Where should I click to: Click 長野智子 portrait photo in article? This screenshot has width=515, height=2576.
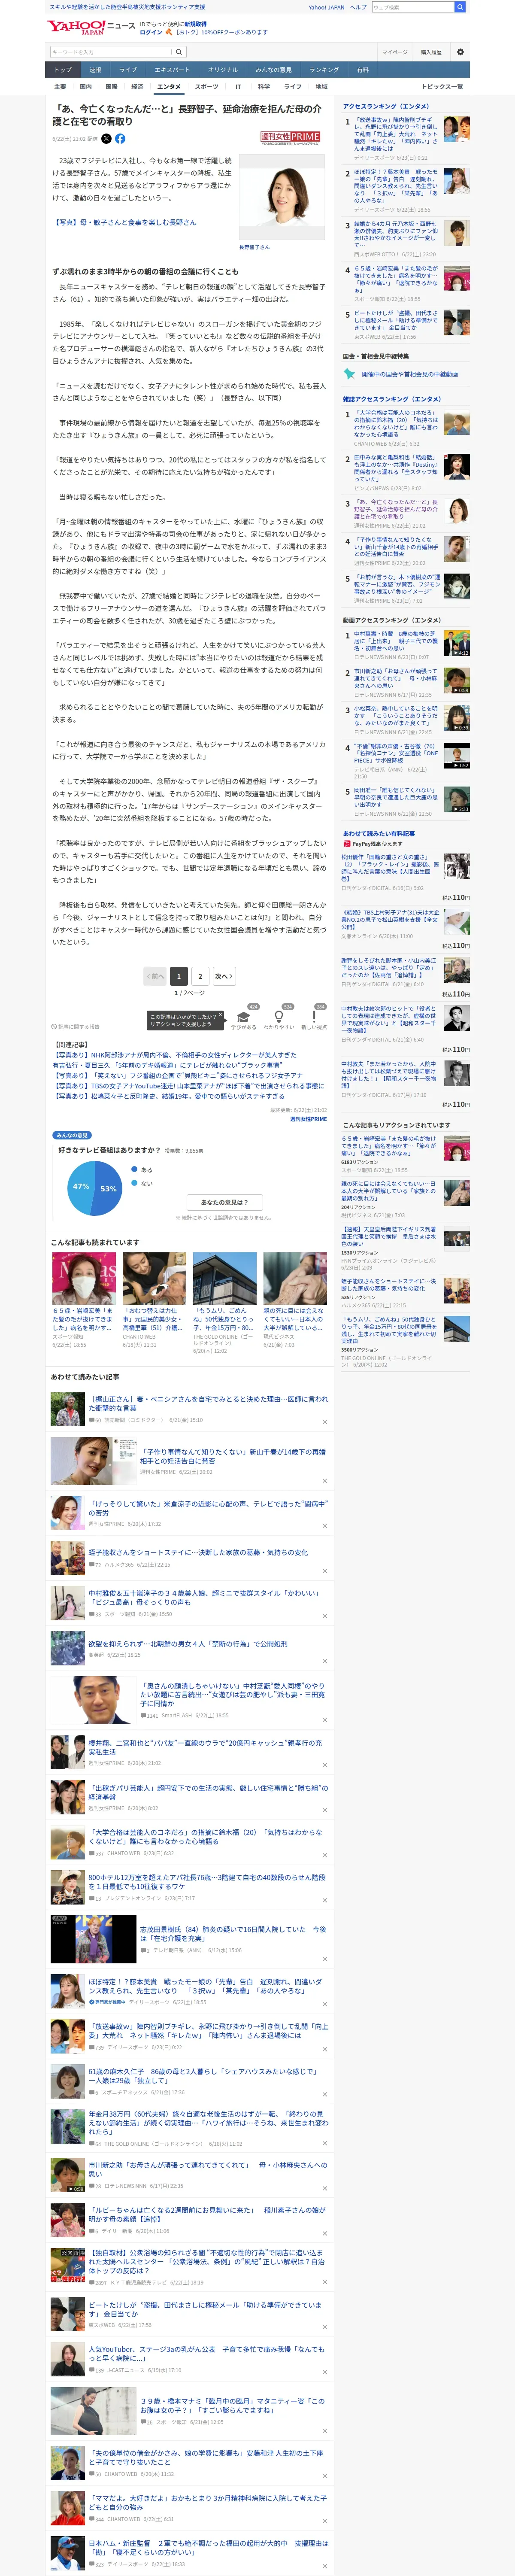click(283, 198)
